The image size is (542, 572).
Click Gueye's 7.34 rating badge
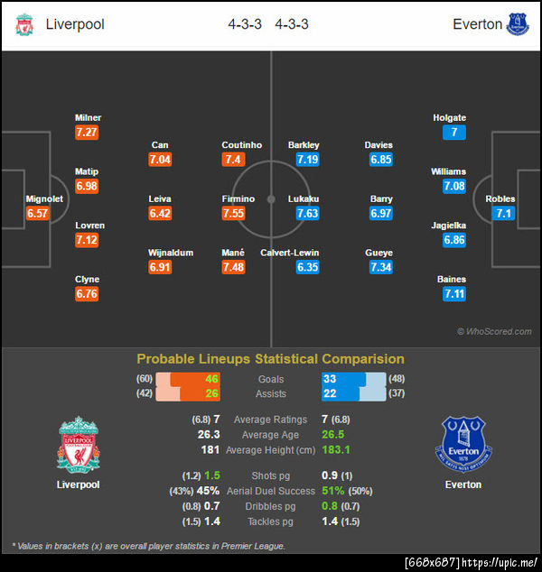[381, 268]
